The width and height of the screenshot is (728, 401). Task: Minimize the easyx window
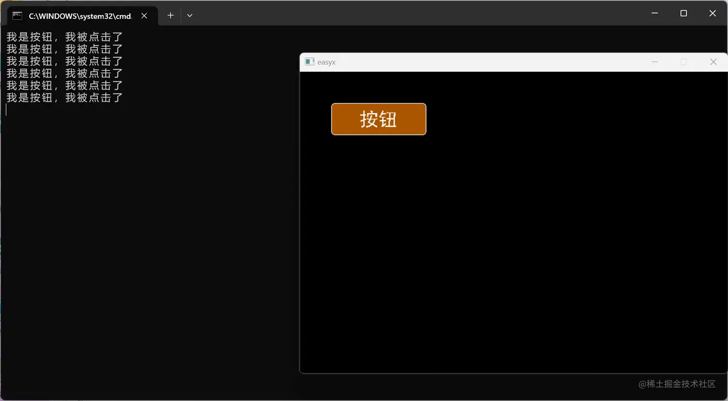click(x=654, y=62)
